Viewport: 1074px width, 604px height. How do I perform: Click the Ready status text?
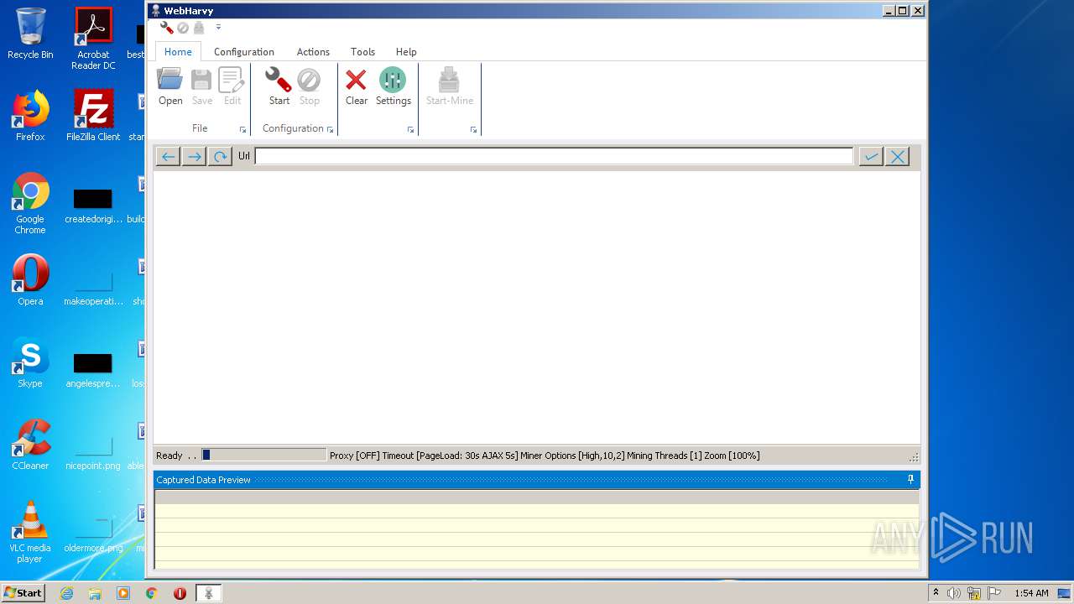tap(169, 456)
